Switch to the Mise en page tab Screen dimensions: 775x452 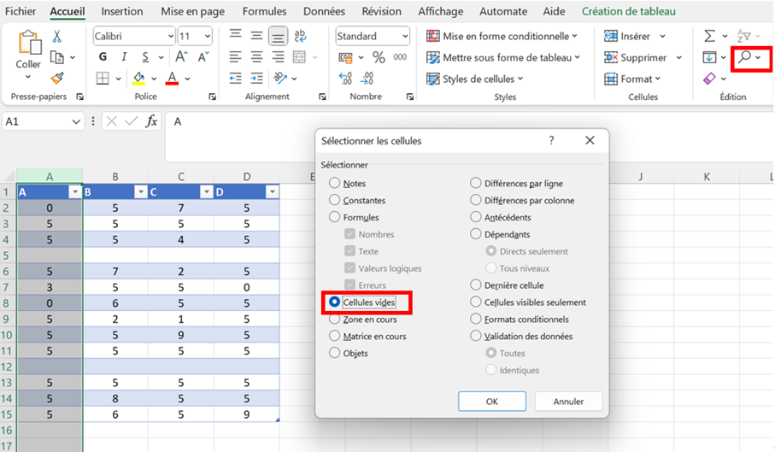pyautogui.click(x=193, y=11)
